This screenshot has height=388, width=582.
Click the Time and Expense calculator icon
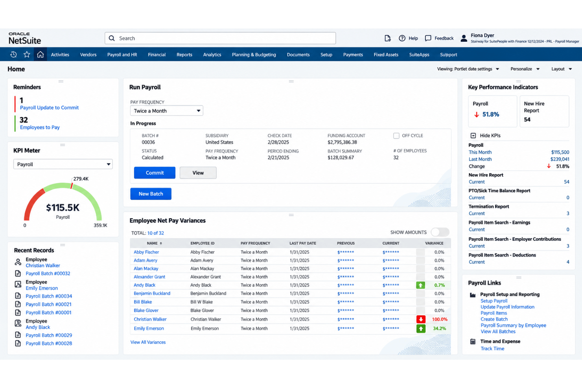pyautogui.click(x=473, y=342)
